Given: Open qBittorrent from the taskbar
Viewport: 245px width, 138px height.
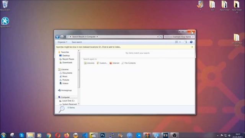Looking at the screenshot, I should pyautogui.click(x=129, y=135).
